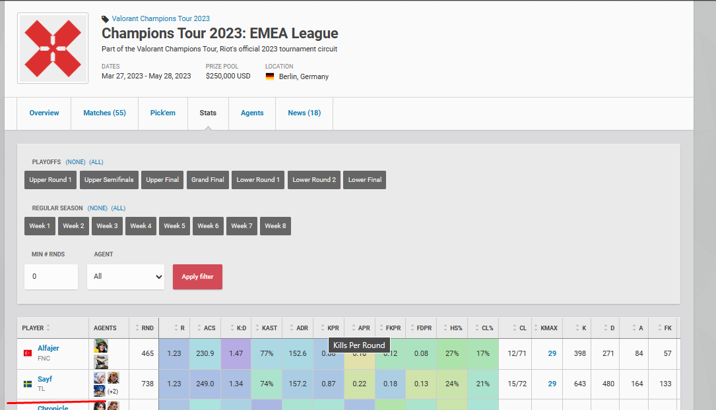Click Alfajer's top agent portrait icon
This screenshot has width=716, height=410.
click(101, 345)
